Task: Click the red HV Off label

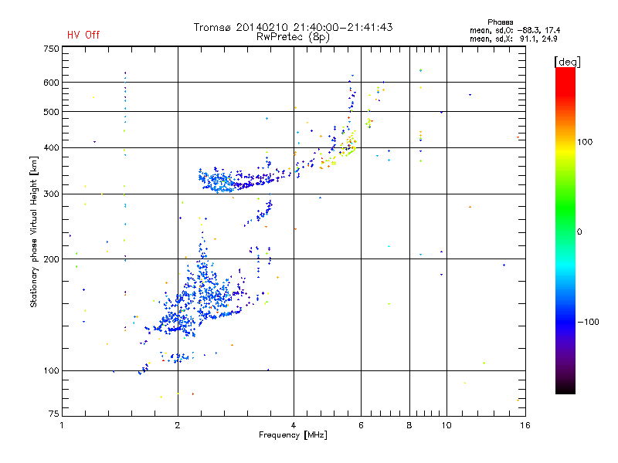Action: 83,35
